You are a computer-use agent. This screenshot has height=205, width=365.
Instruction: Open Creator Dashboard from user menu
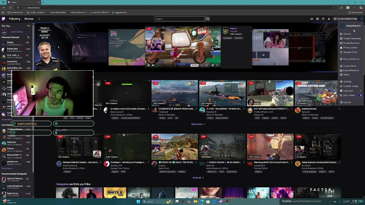pyautogui.click(x=351, y=38)
